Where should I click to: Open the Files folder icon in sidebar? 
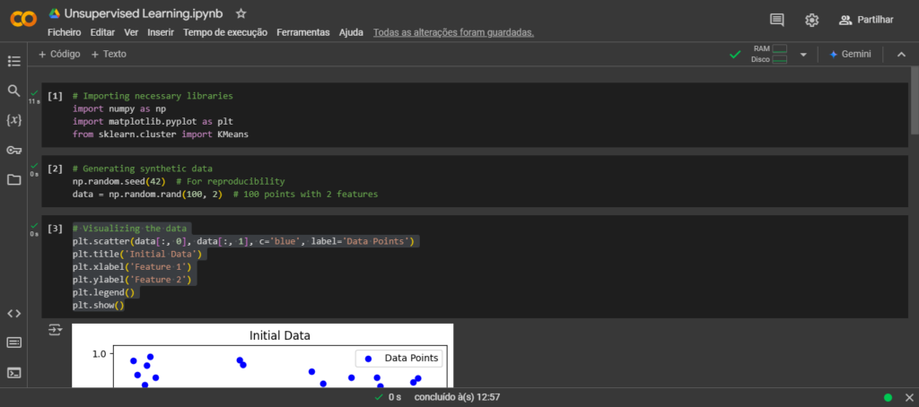click(13, 179)
